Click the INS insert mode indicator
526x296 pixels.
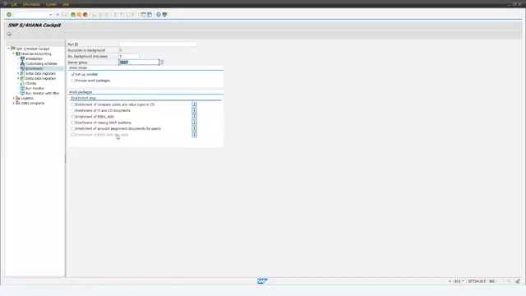coord(491,281)
